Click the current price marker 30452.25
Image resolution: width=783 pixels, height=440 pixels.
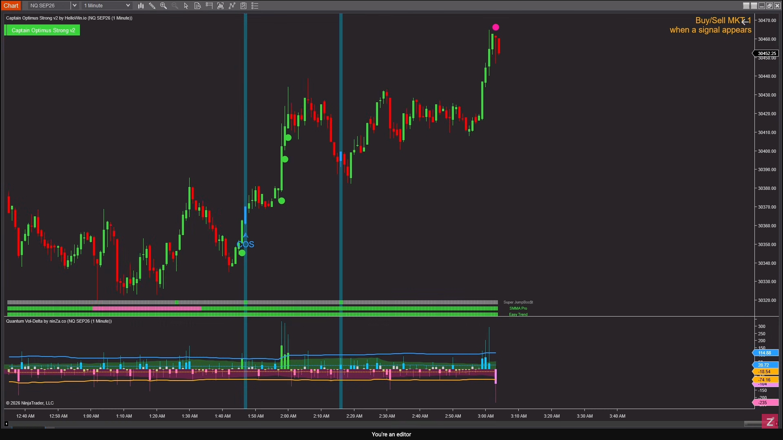pyautogui.click(x=766, y=53)
